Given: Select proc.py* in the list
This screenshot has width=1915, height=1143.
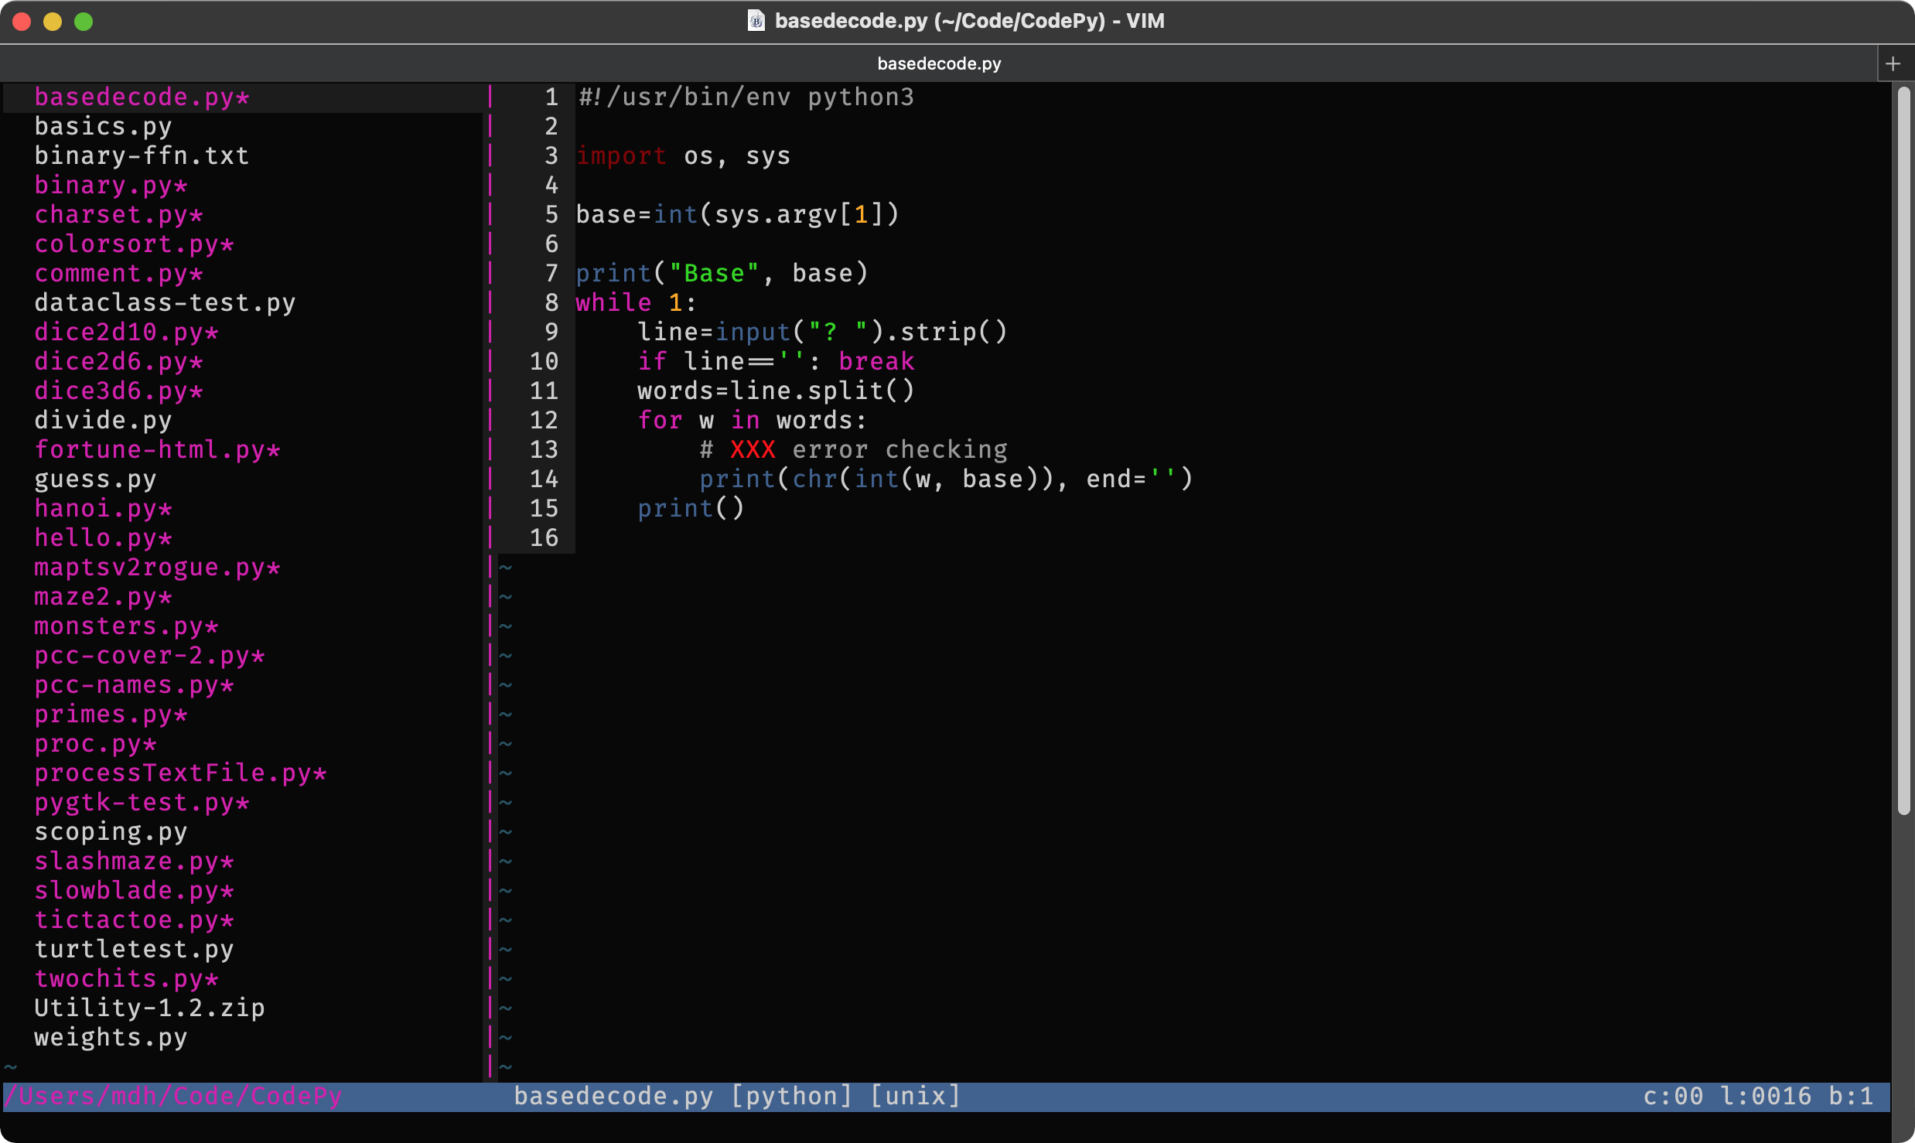Looking at the screenshot, I should [95, 743].
